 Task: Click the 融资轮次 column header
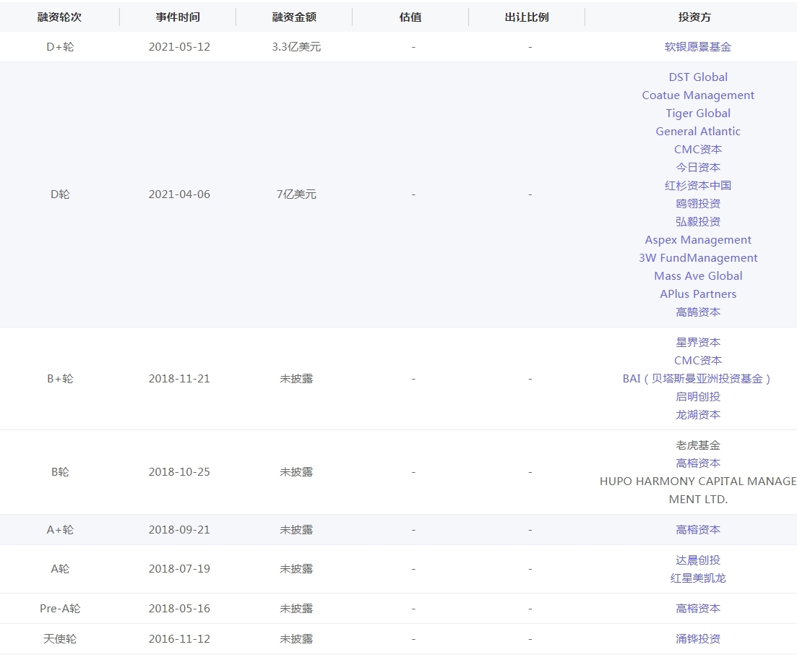[59, 17]
